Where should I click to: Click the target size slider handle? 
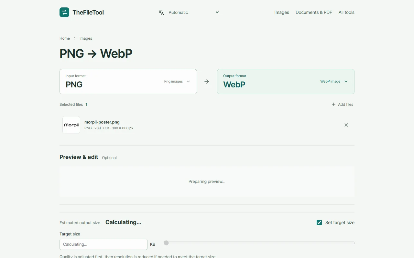point(166,243)
